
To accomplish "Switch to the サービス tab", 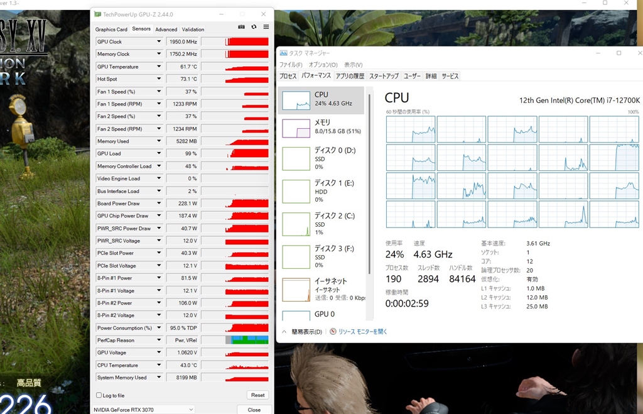I will point(450,76).
